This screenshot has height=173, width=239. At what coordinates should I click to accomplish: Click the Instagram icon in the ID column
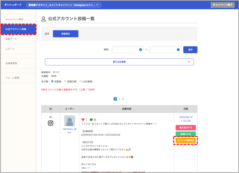[51, 123]
